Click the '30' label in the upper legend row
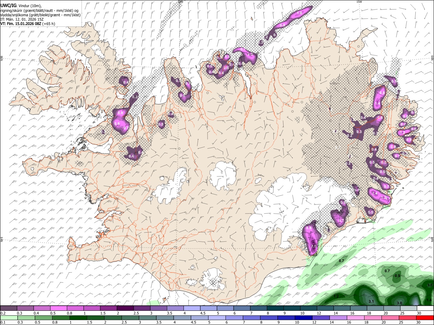434x325 pixels. (x=419, y=313)
